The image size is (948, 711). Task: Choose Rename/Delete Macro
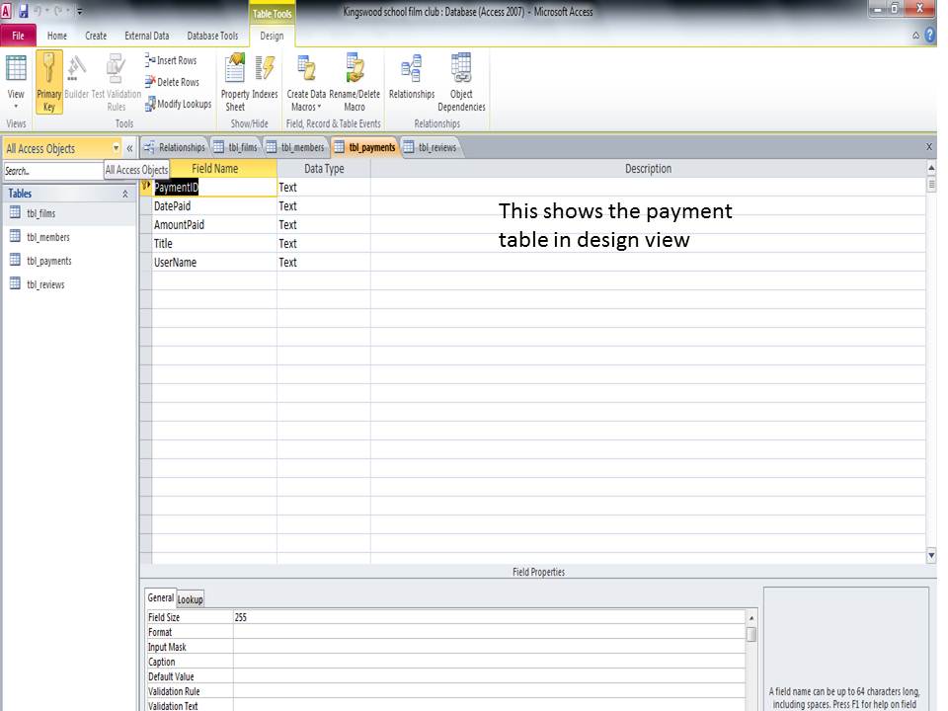[355, 82]
